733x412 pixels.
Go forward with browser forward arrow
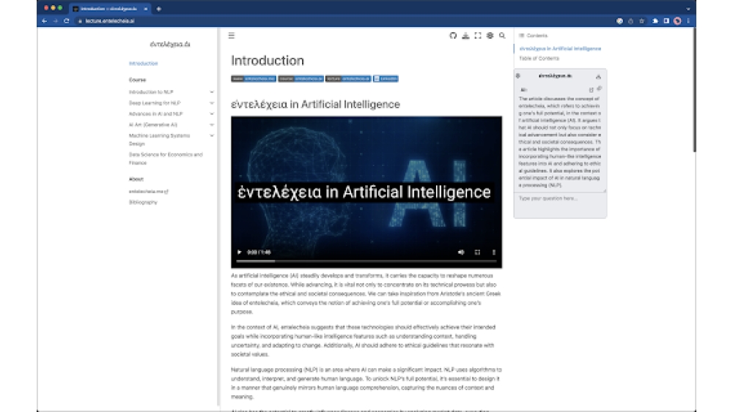tap(56, 21)
